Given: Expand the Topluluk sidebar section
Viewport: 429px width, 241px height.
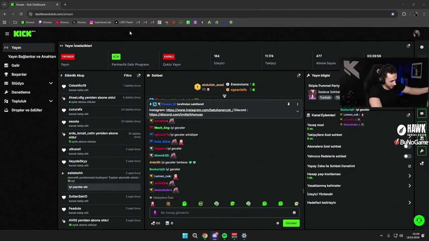Looking at the screenshot, I should pyautogui.click(x=51, y=101).
